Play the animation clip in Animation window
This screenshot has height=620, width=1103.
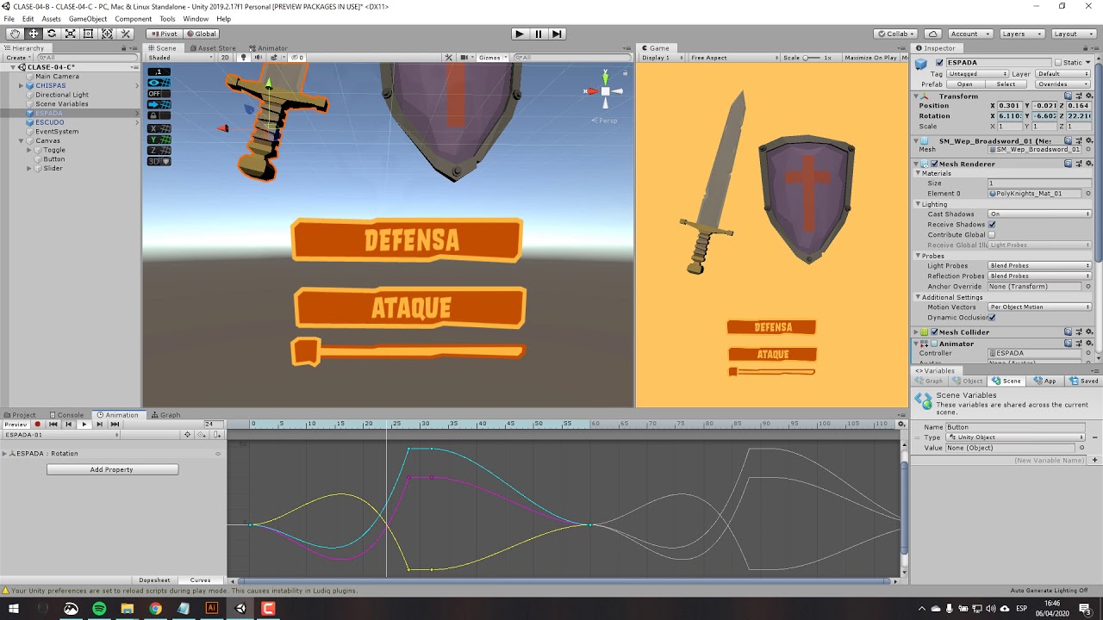point(84,424)
